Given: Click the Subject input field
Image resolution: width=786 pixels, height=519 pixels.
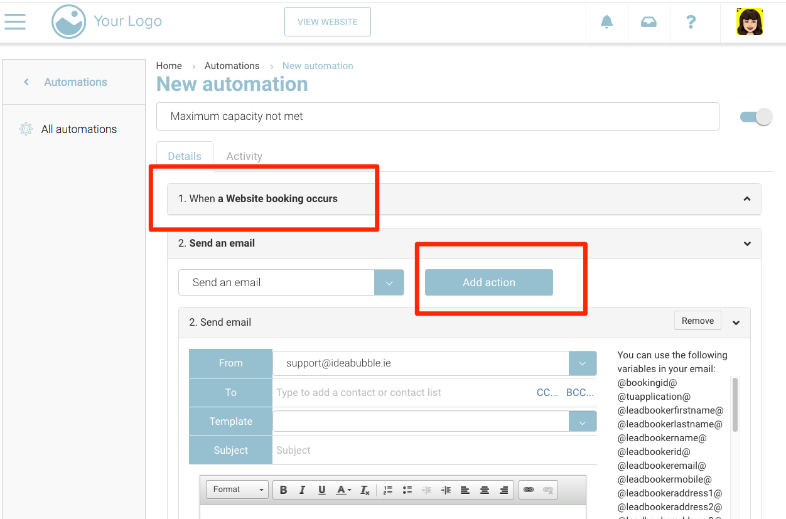Looking at the screenshot, I should (433, 451).
